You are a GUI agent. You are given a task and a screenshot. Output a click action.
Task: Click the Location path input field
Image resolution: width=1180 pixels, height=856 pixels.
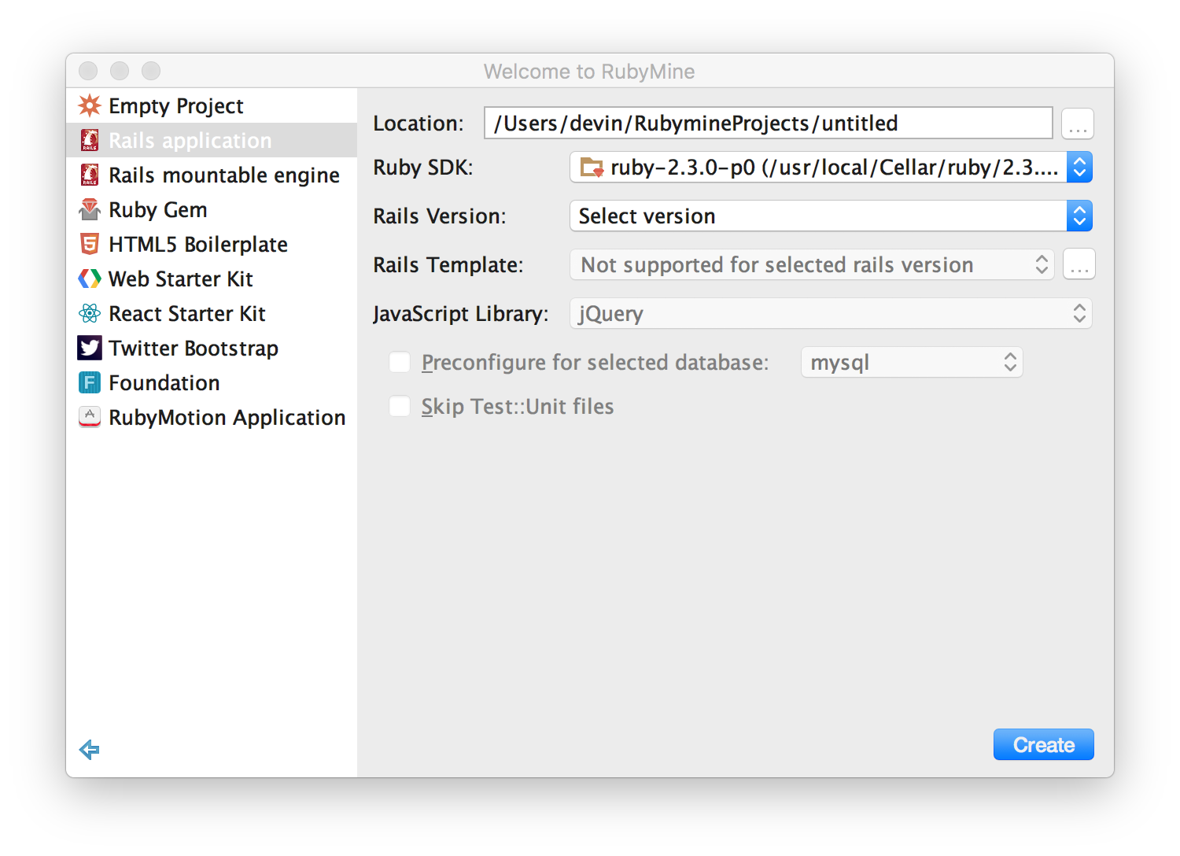pyautogui.click(x=768, y=124)
